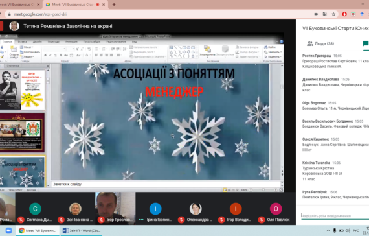Click the Google Translate icon in address bar
Viewport: 369px width, 236px height.
point(325,14)
